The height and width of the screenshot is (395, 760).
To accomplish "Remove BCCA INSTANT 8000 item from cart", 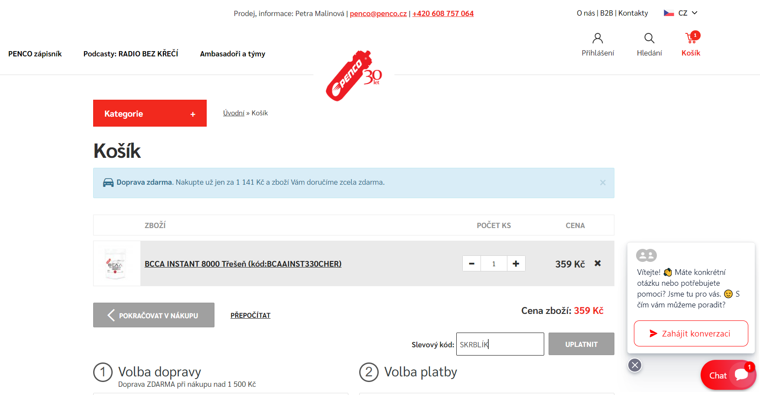I will point(598,263).
